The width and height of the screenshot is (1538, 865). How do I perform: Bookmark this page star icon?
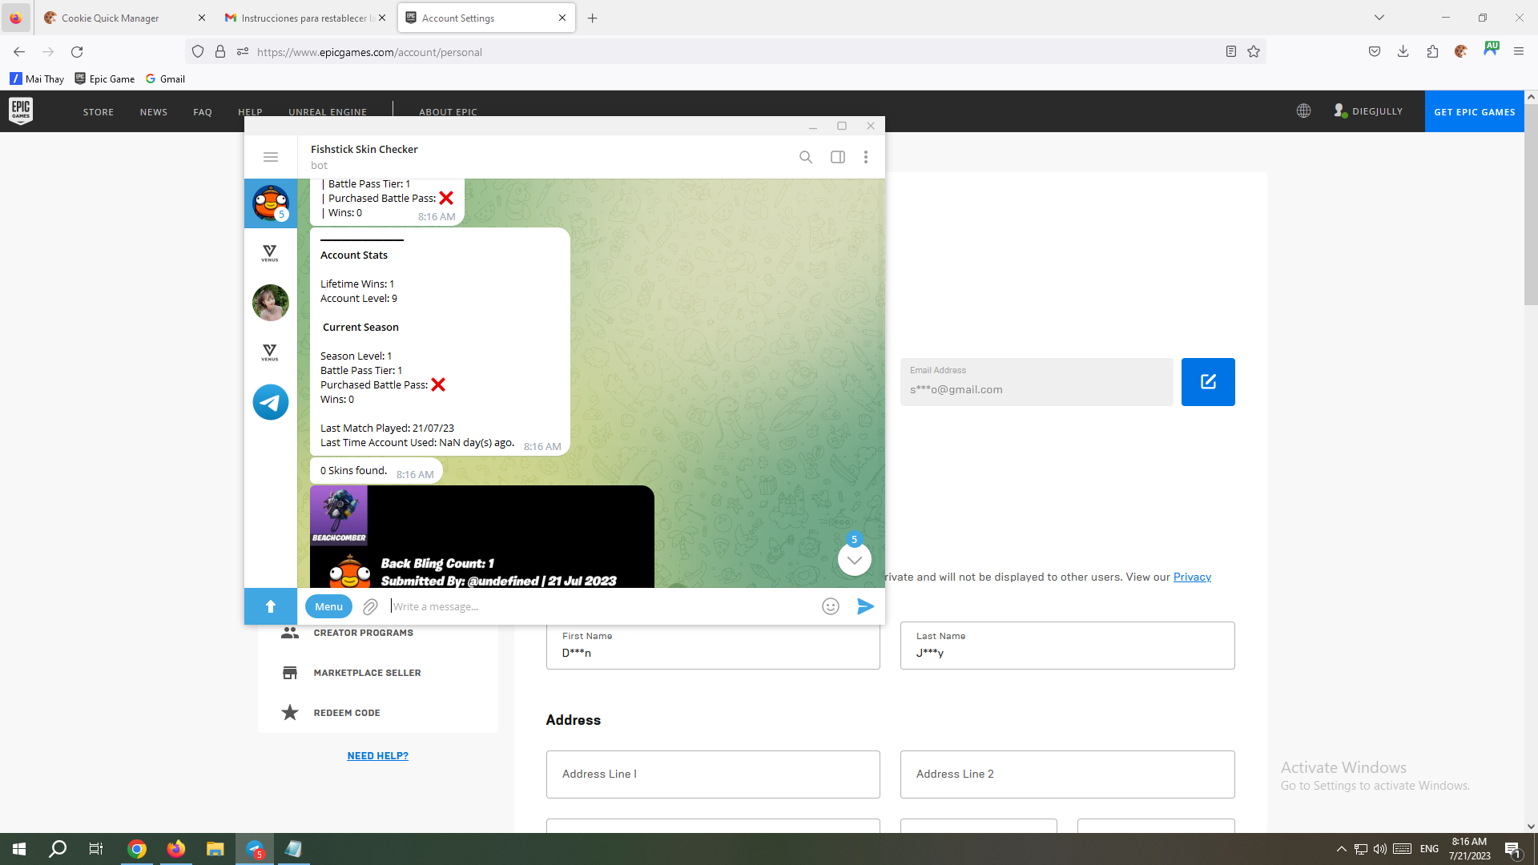pyautogui.click(x=1254, y=51)
